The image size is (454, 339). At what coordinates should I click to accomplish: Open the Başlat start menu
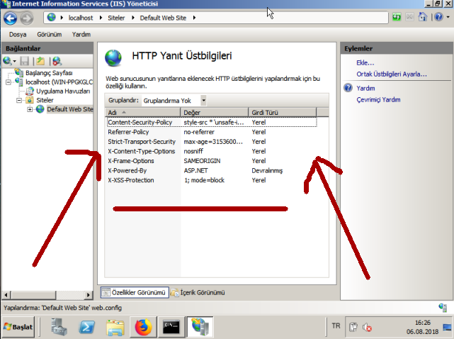click(x=18, y=327)
